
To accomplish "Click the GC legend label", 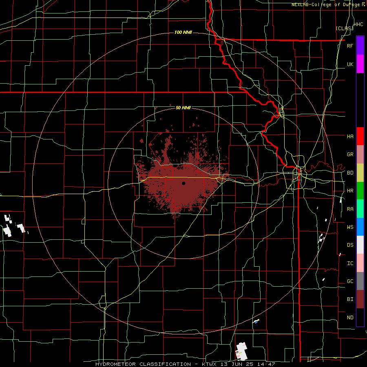I will point(350,281).
